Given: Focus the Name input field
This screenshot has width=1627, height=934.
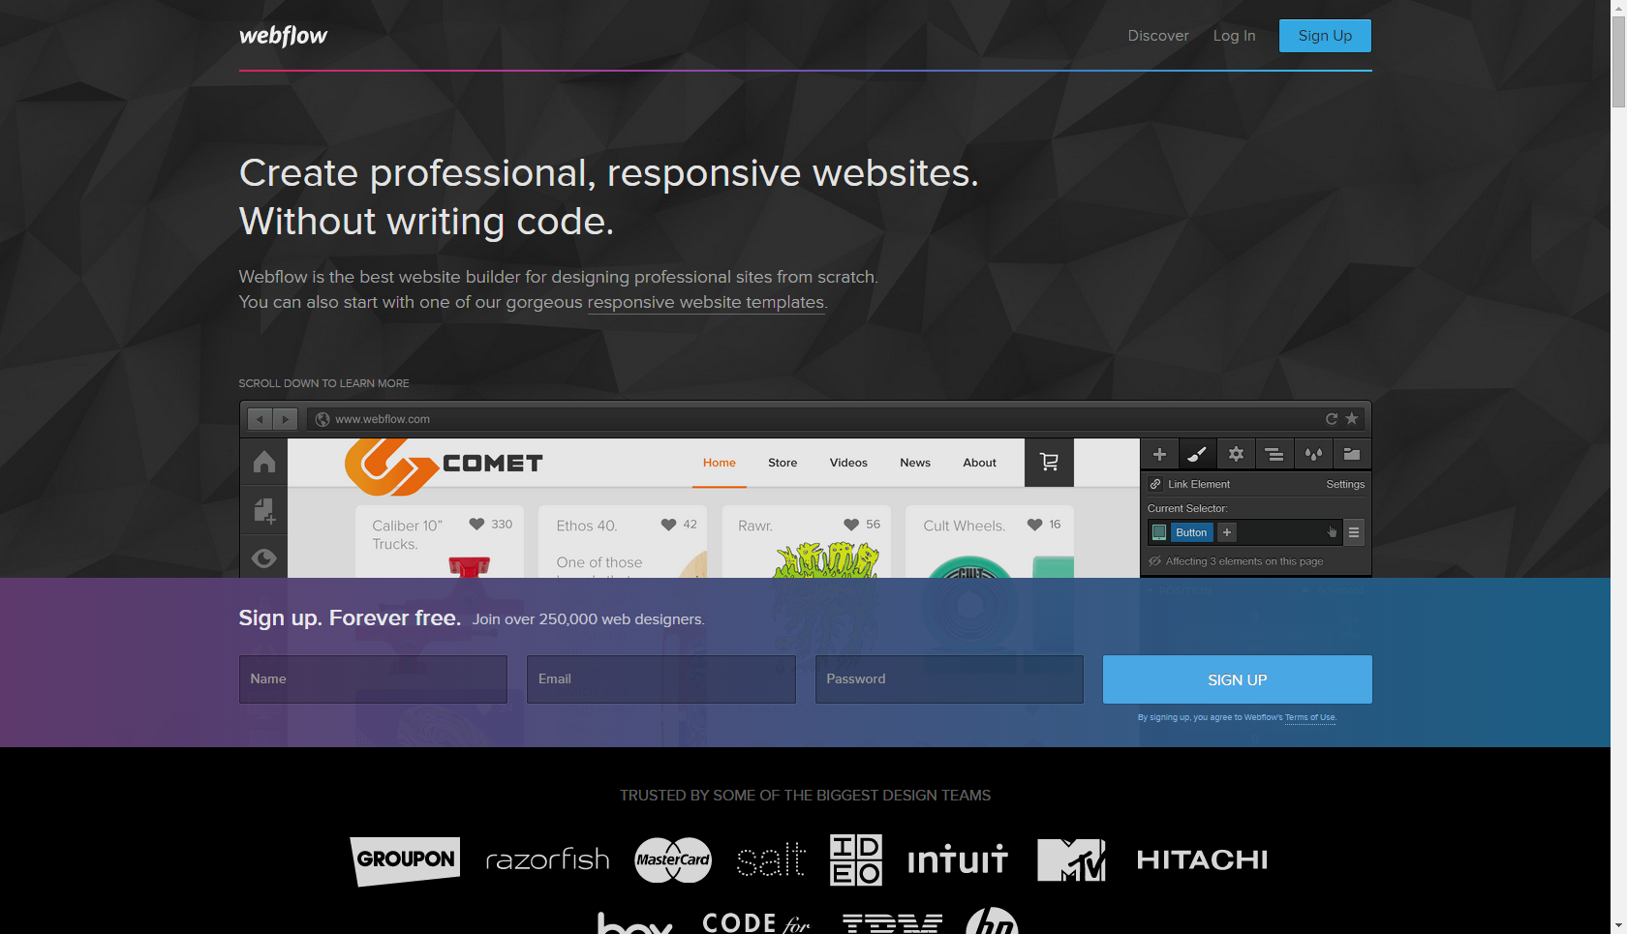Looking at the screenshot, I should click(x=373, y=679).
